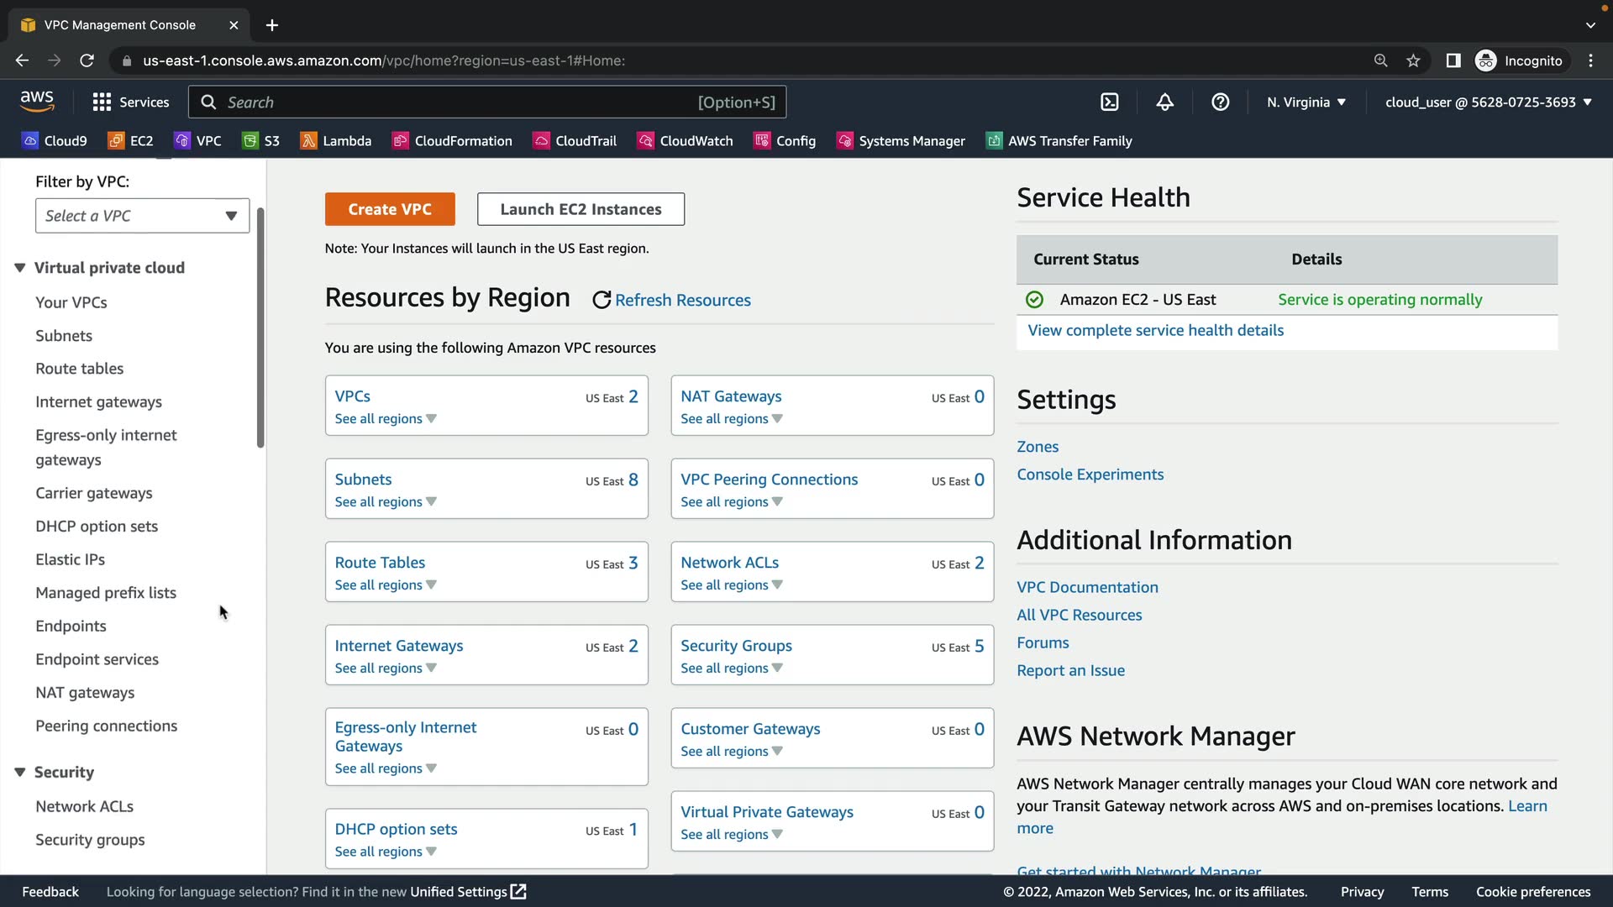
Task: Open the Select a VPC dropdown
Action: [142, 216]
